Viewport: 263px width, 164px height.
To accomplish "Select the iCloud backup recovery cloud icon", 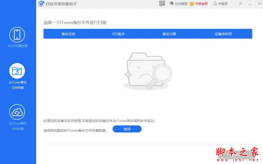I will pyautogui.click(x=17, y=112).
